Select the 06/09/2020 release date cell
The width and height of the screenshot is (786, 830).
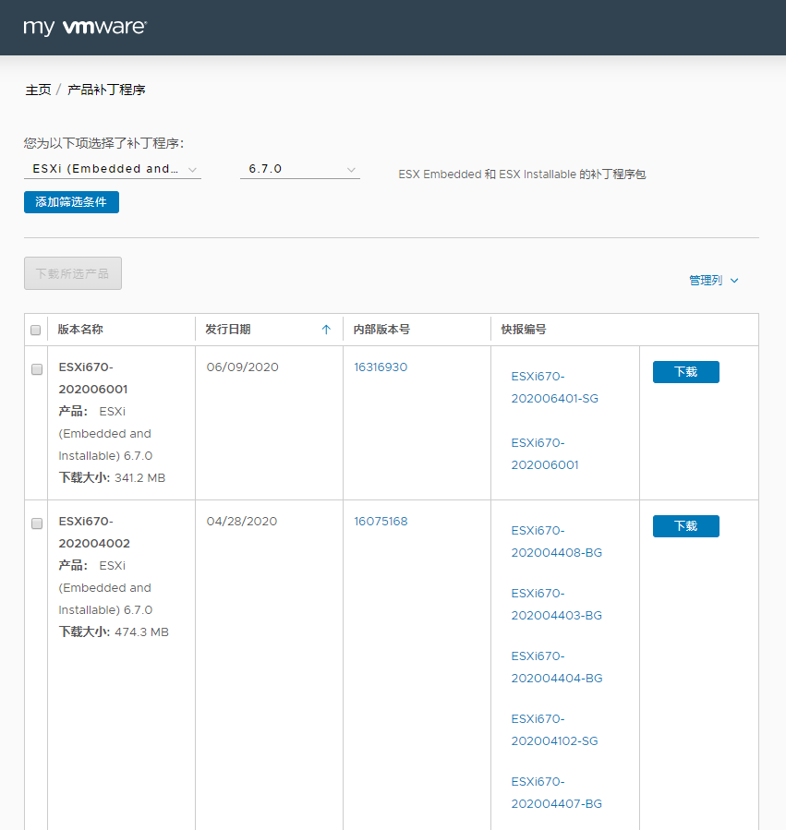click(x=243, y=367)
